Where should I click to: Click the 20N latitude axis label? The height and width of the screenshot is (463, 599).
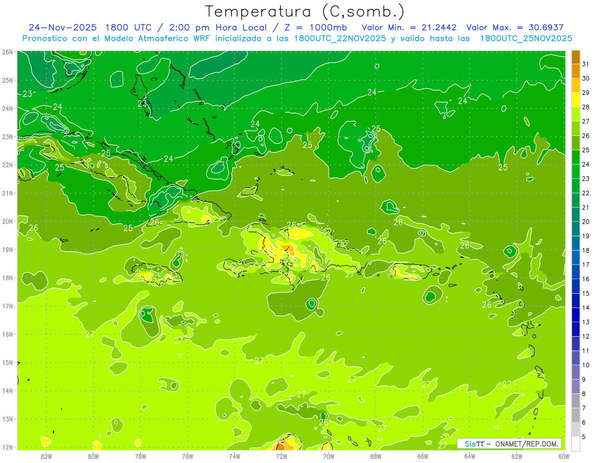click(7, 221)
